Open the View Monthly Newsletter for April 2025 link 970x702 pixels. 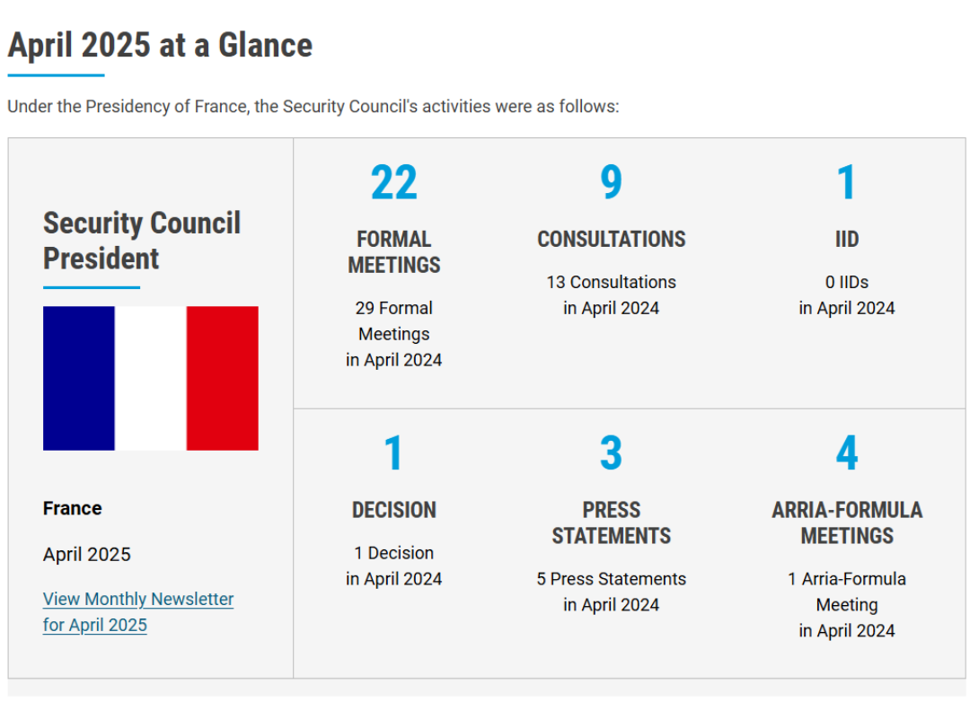coord(138,600)
